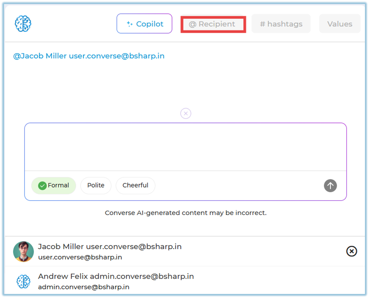Viewport: 369px width, 298px height.
Task: Close the Copilot box with the small circular X
Action: coord(186,113)
